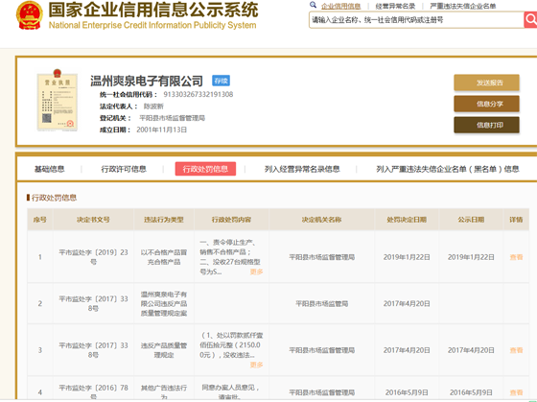Click credit code 913303267332191308
The width and height of the screenshot is (537, 402).
point(198,94)
